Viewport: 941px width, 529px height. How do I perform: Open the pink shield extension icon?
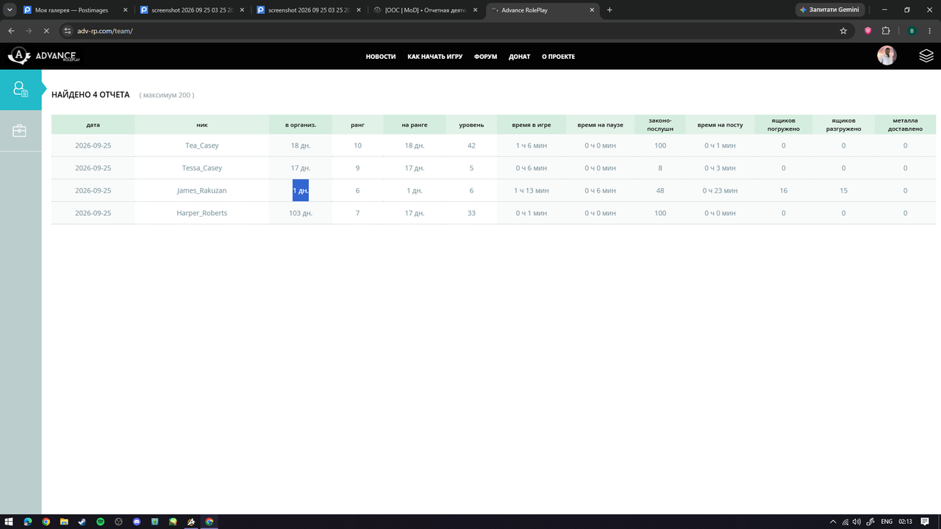867,31
